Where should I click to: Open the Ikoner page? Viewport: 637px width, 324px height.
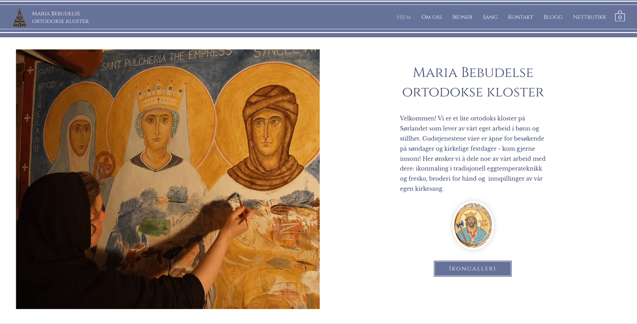tap(462, 17)
